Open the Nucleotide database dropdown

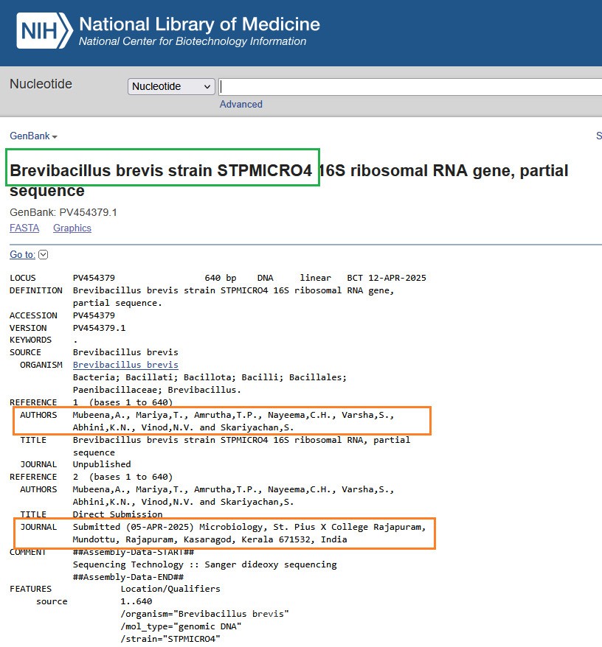pyautogui.click(x=171, y=86)
